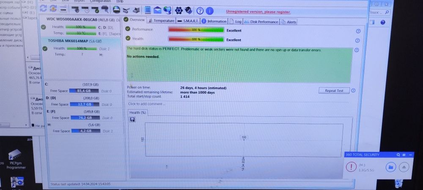Switch to the Temperature tab
Viewport: 423px width, 190px height.
pyautogui.click(x=161, y=21)
